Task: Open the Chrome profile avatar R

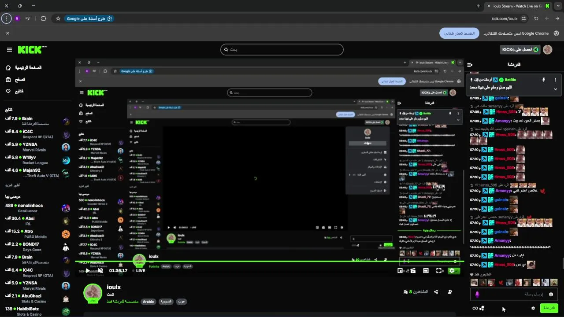Action: 17,18
